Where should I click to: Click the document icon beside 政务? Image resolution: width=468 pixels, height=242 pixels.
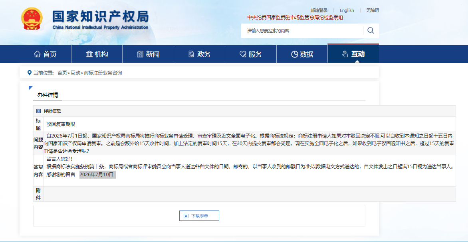point(191,54)
